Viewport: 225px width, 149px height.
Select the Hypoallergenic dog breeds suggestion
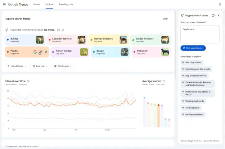pyautogui.click(x=197, y=69)
